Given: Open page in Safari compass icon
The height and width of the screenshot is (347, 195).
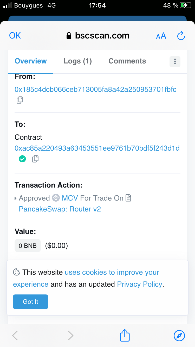Looking at the screenshot, I should pyautogui.click(x=179, y=335).
